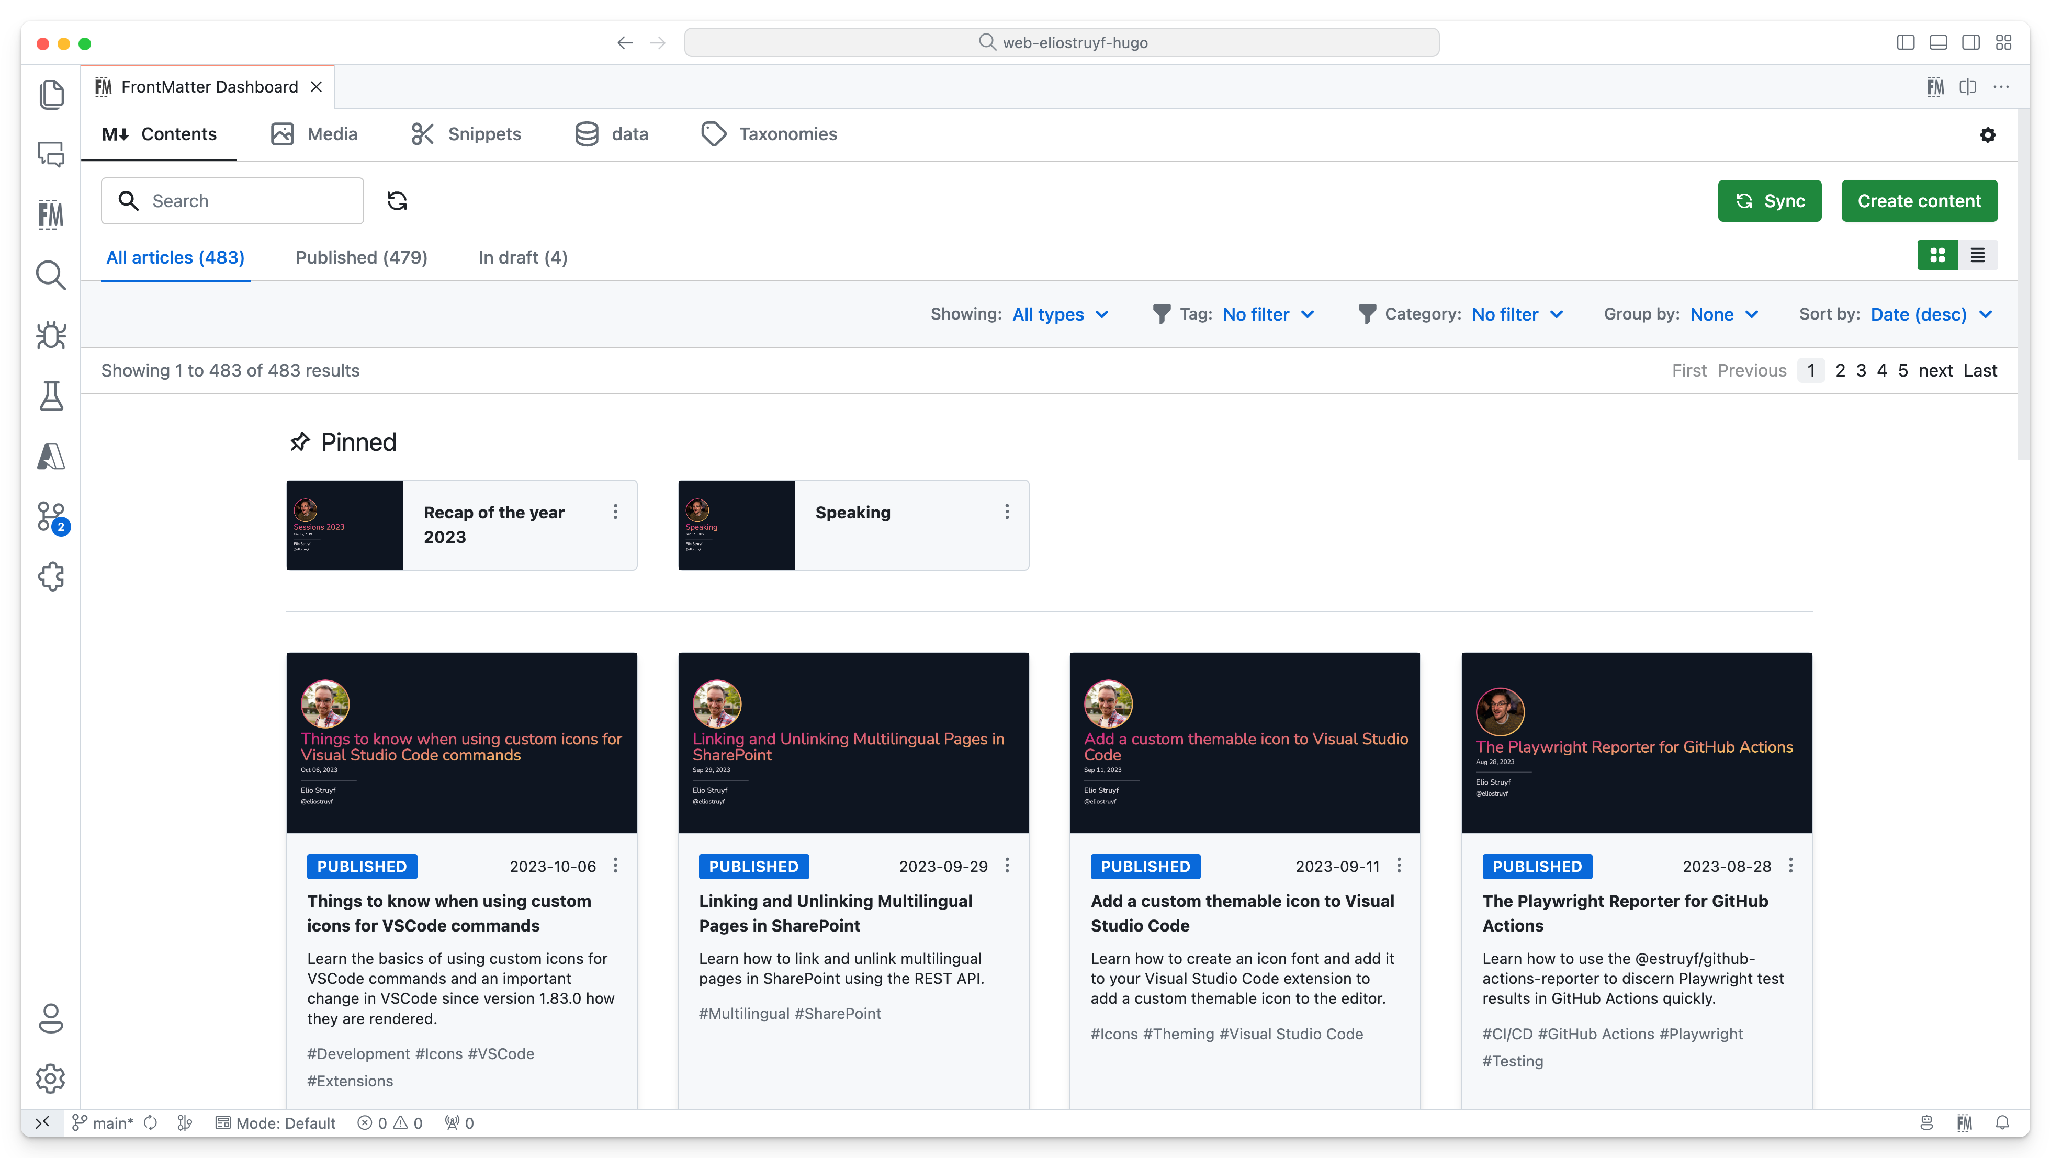Switch articles to grid card view

coord(1937,255)
